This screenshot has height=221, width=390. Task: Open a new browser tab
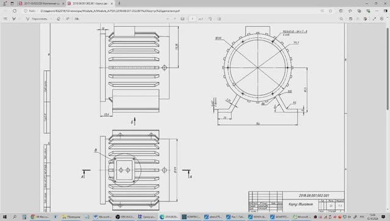[119, 4]
